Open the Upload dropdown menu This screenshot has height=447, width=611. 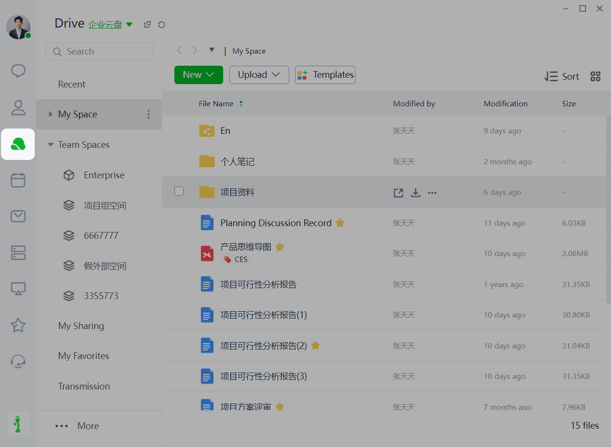coord(259,75)
